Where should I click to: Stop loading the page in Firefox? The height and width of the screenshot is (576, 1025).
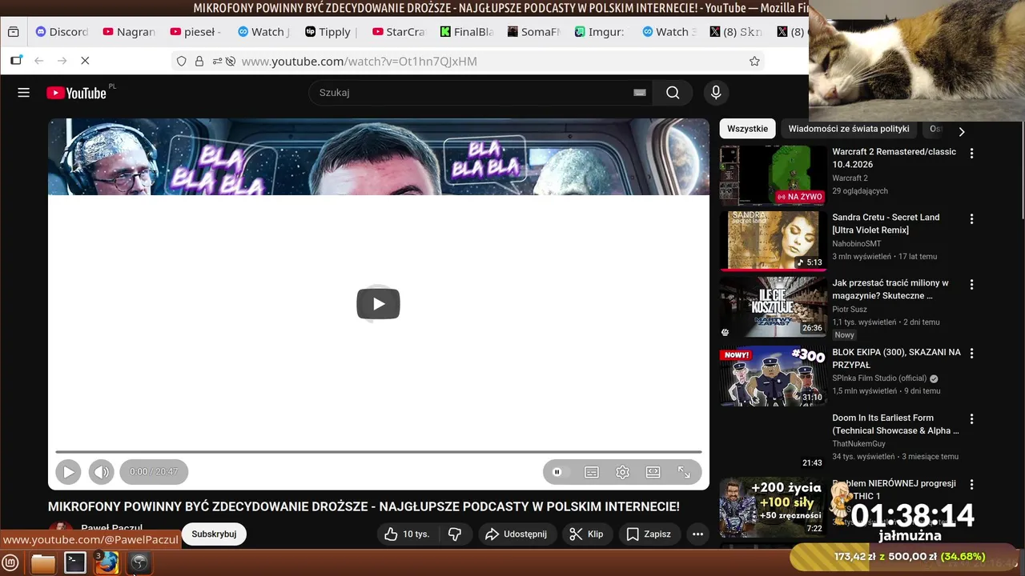coord(85,61)
